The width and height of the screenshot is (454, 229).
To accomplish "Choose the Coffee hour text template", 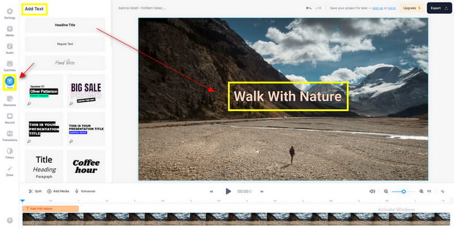I will pos(86,166).
